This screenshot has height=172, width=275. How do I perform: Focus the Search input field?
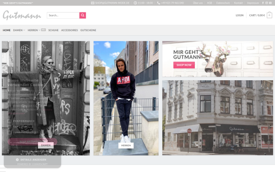pos(63,15)
